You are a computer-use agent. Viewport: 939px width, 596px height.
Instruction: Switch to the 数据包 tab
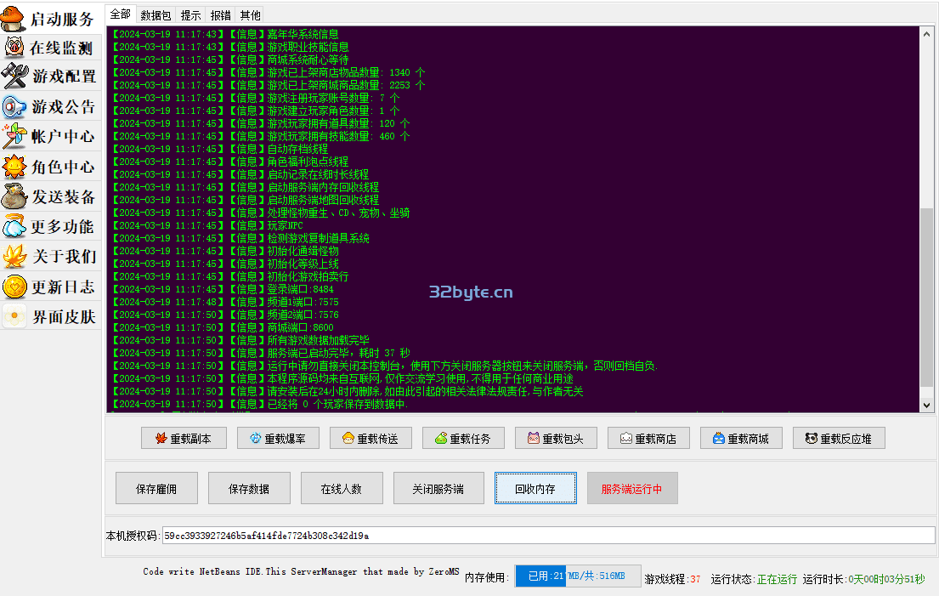tap(156, 15)
